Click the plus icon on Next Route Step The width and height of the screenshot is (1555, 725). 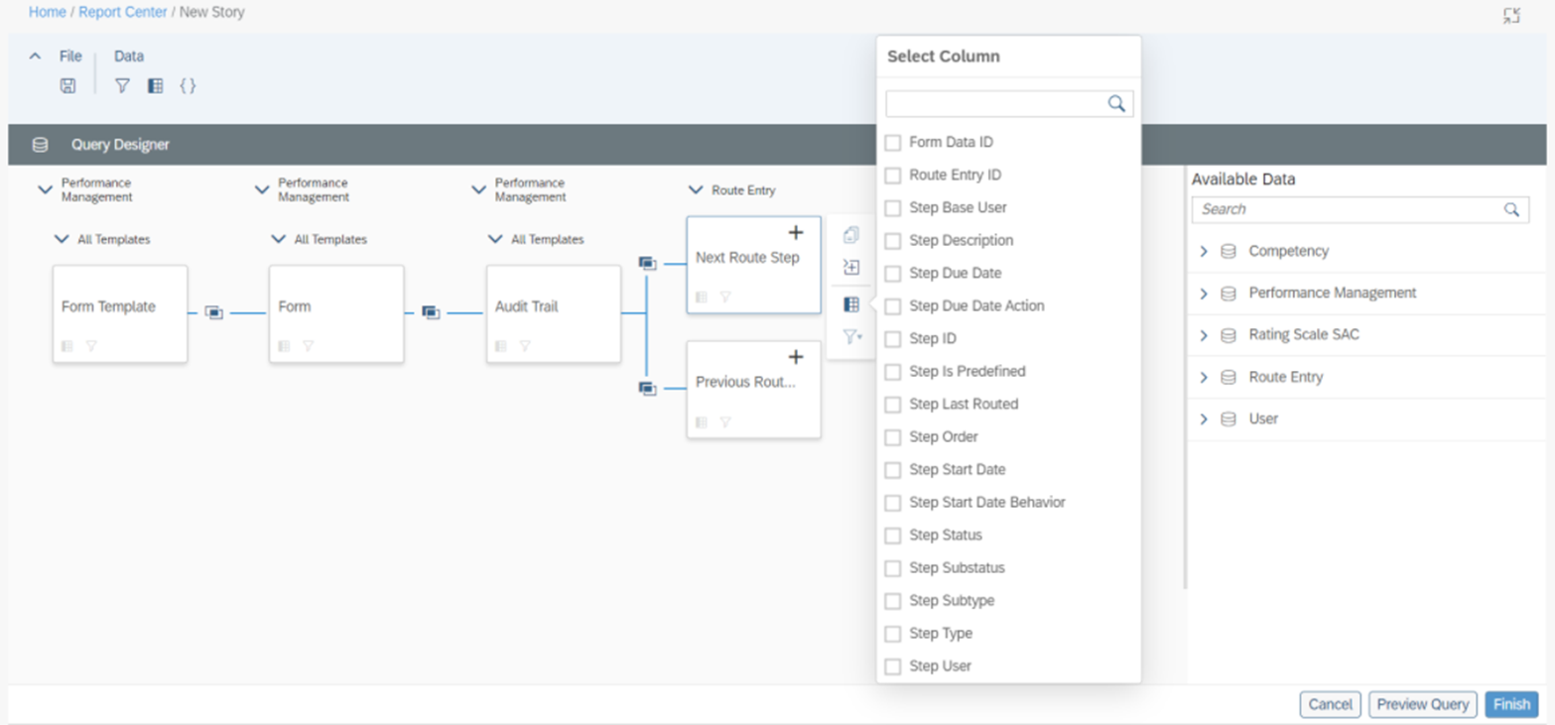(795, 232)
